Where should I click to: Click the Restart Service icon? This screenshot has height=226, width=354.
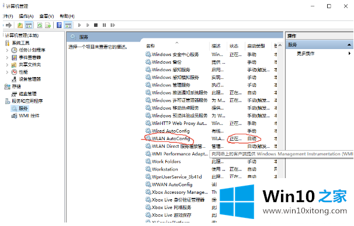[113, 25]
